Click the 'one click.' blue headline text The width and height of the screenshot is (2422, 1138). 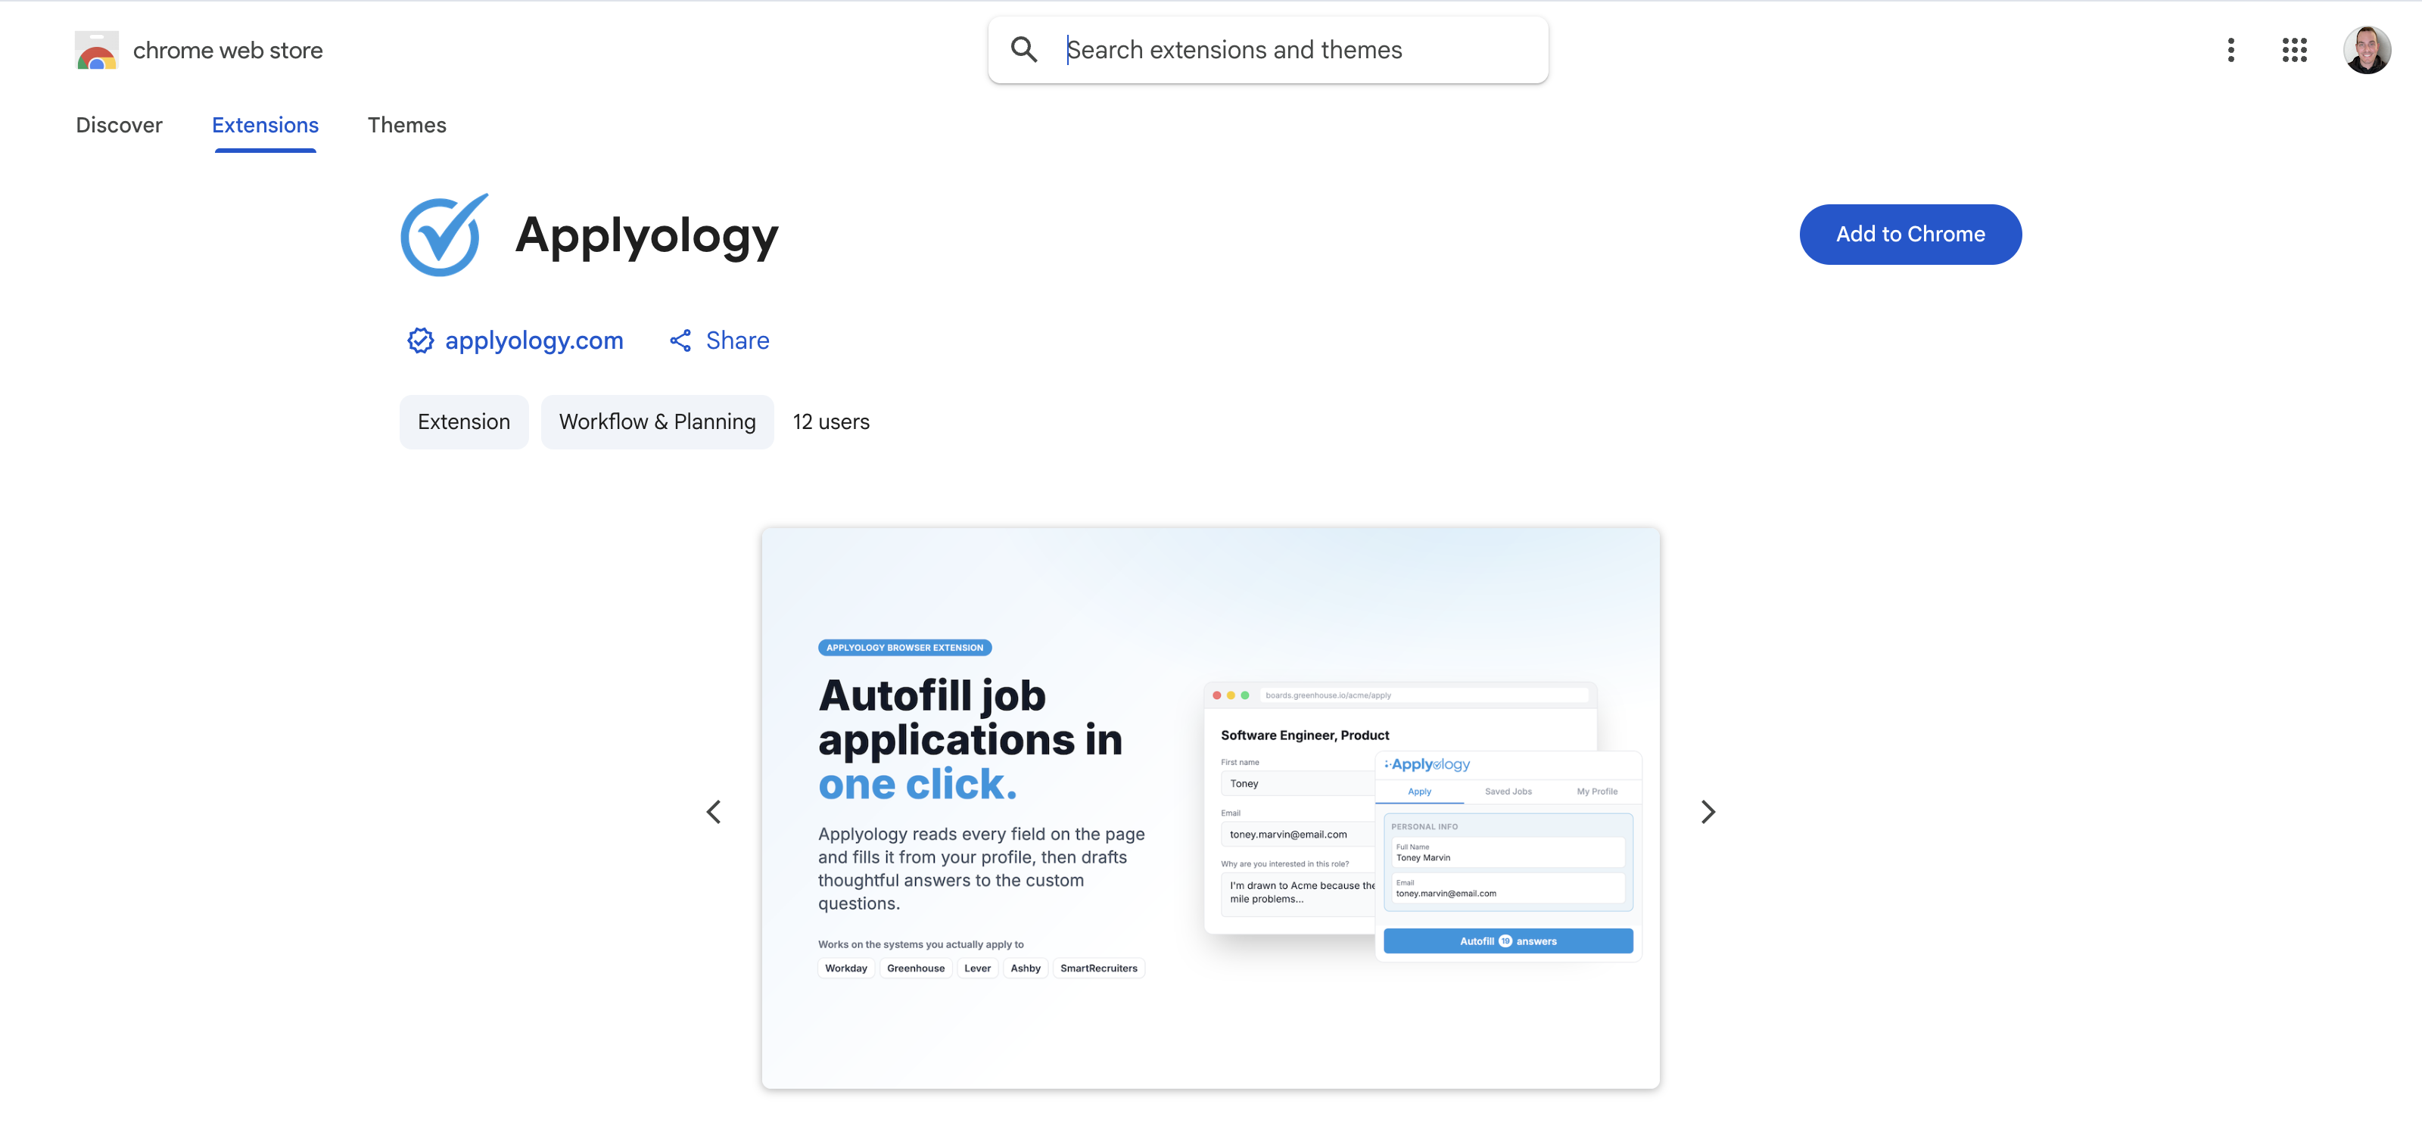[x=917, y=784]
